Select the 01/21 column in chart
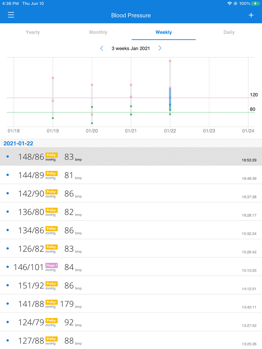The image size is (262, 349). [x=131, y=99]
